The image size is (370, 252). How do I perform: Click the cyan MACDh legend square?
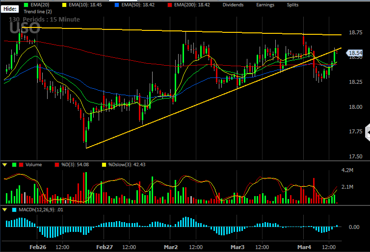pos(14,209)
